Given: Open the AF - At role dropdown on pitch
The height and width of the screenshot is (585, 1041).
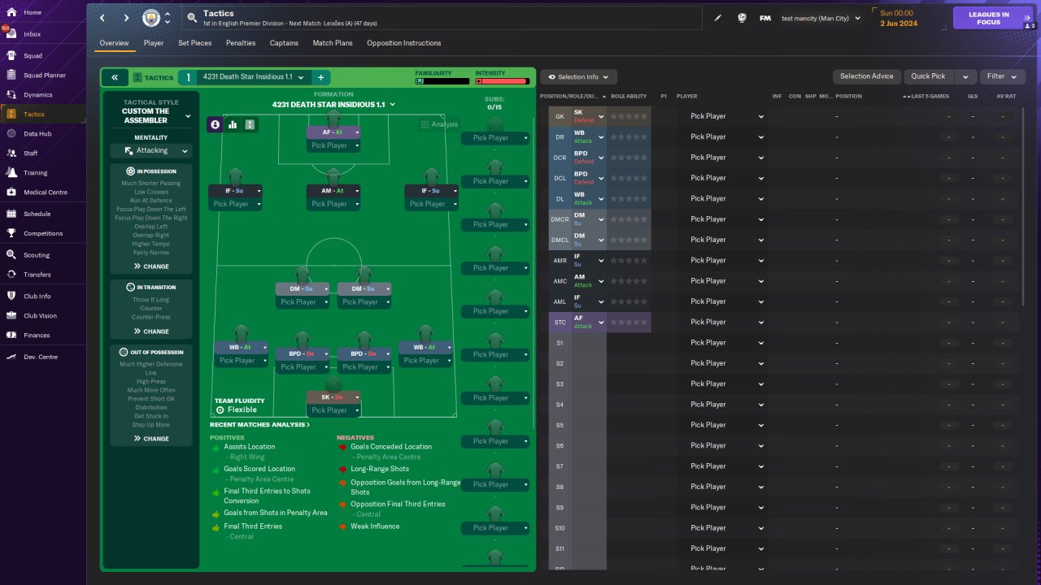Looking at the screenshot, I should point(333,132).
